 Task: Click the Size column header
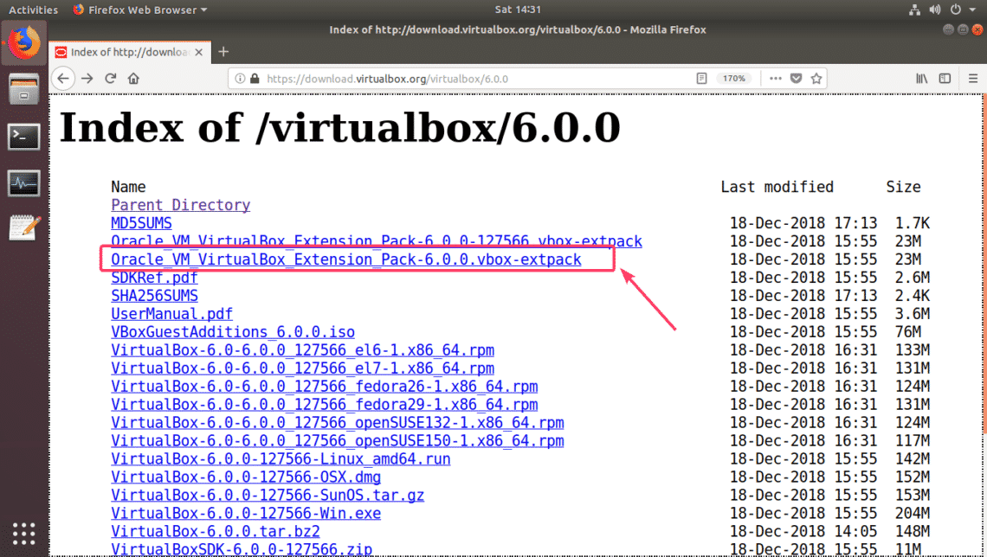(903, 187)
